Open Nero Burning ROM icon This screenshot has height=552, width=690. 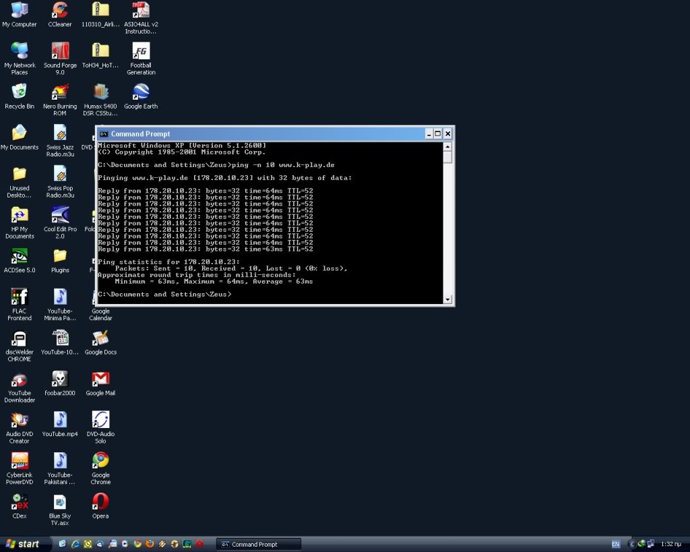tap(60, 93)
